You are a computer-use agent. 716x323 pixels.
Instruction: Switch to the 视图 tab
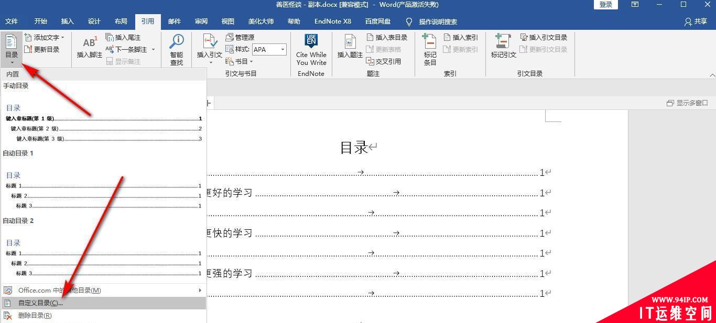tap(227, 21)
